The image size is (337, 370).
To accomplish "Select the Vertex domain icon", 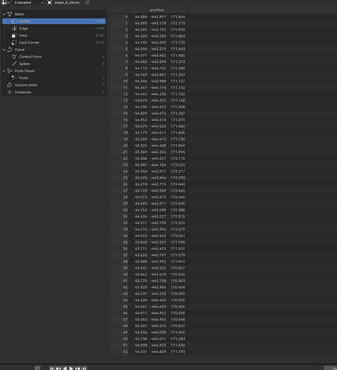I will 14,21.
